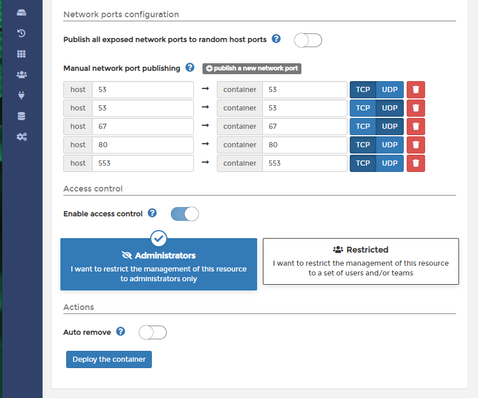Enable publish all exposed ports toggle
The image size is (478, 398).
308,40
